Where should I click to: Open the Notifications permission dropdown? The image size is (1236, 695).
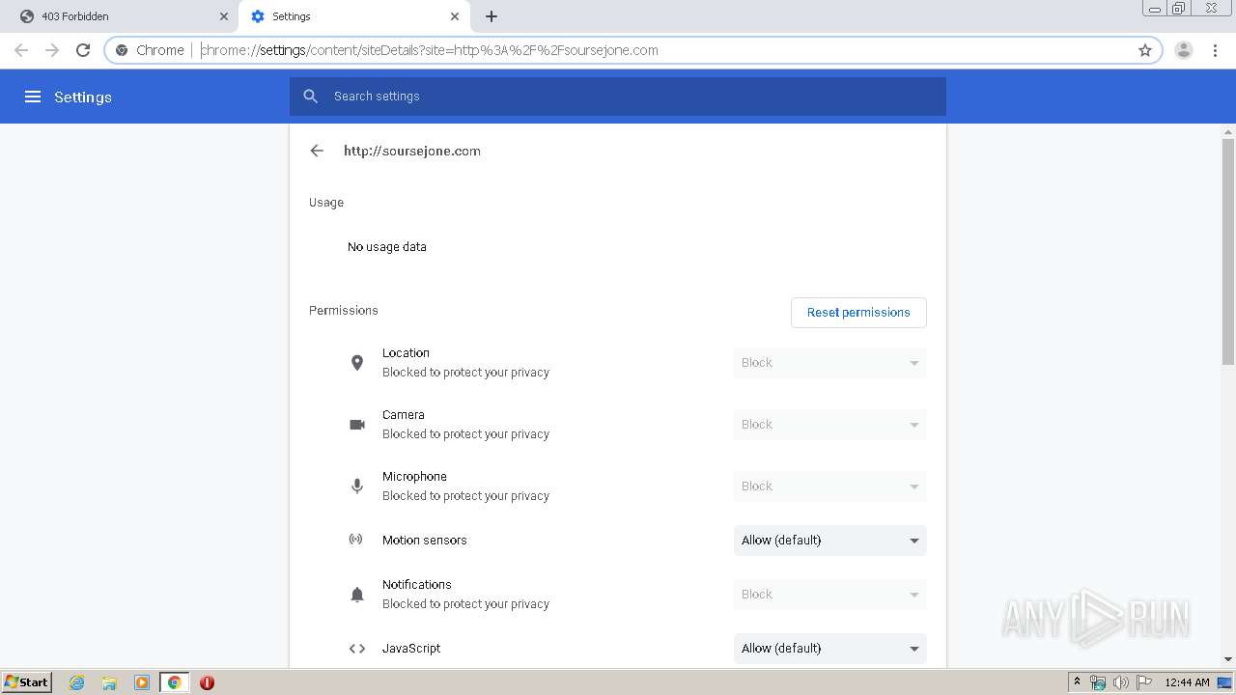pos(829,595)
